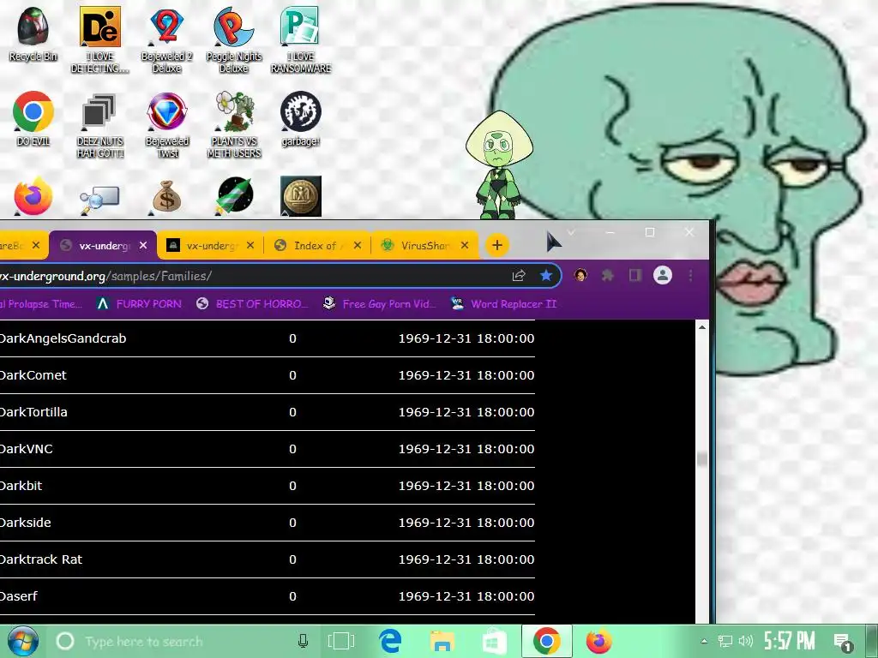Click the pinned extension avatar icon

(x=580, y=275)
